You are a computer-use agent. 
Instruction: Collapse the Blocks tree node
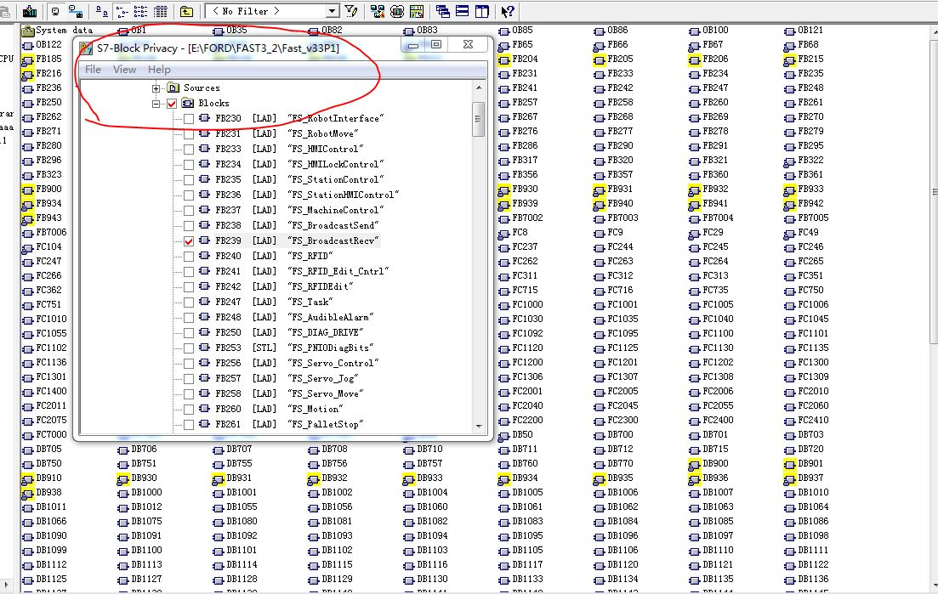156,104
